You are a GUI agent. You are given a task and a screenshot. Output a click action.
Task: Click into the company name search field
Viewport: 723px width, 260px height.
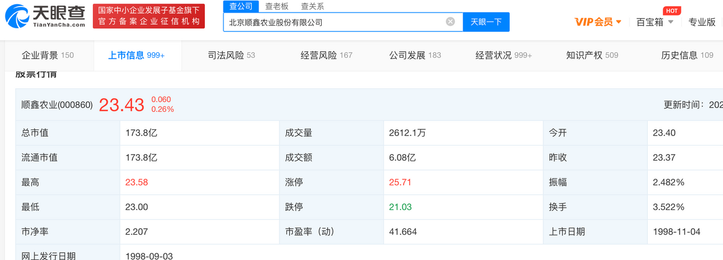[334, 22]
